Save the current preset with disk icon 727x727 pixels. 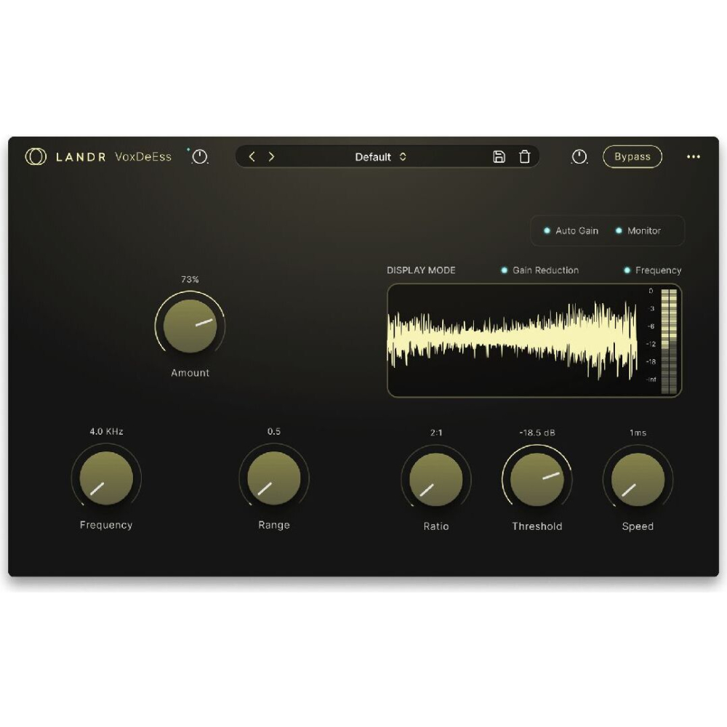tap(499, 157)
